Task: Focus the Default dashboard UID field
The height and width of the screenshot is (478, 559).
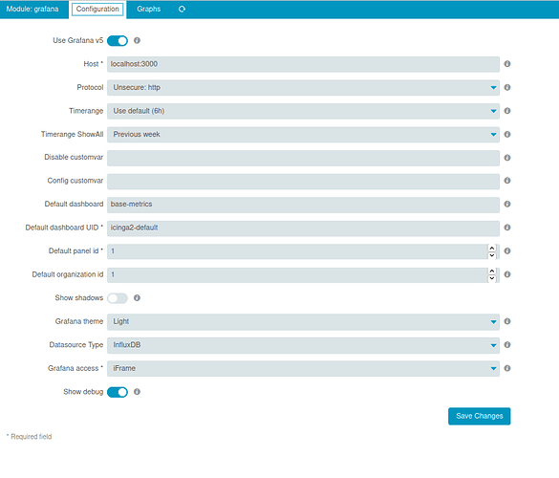Action: coord(303,228)
